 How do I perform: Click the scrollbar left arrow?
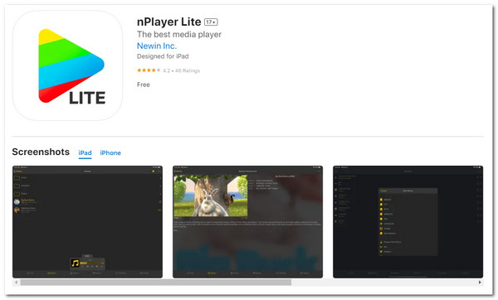pos(17,283)
